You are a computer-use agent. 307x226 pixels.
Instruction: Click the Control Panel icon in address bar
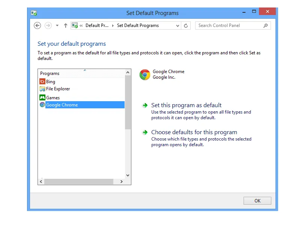pyautogui.click(x=75, y=25)
